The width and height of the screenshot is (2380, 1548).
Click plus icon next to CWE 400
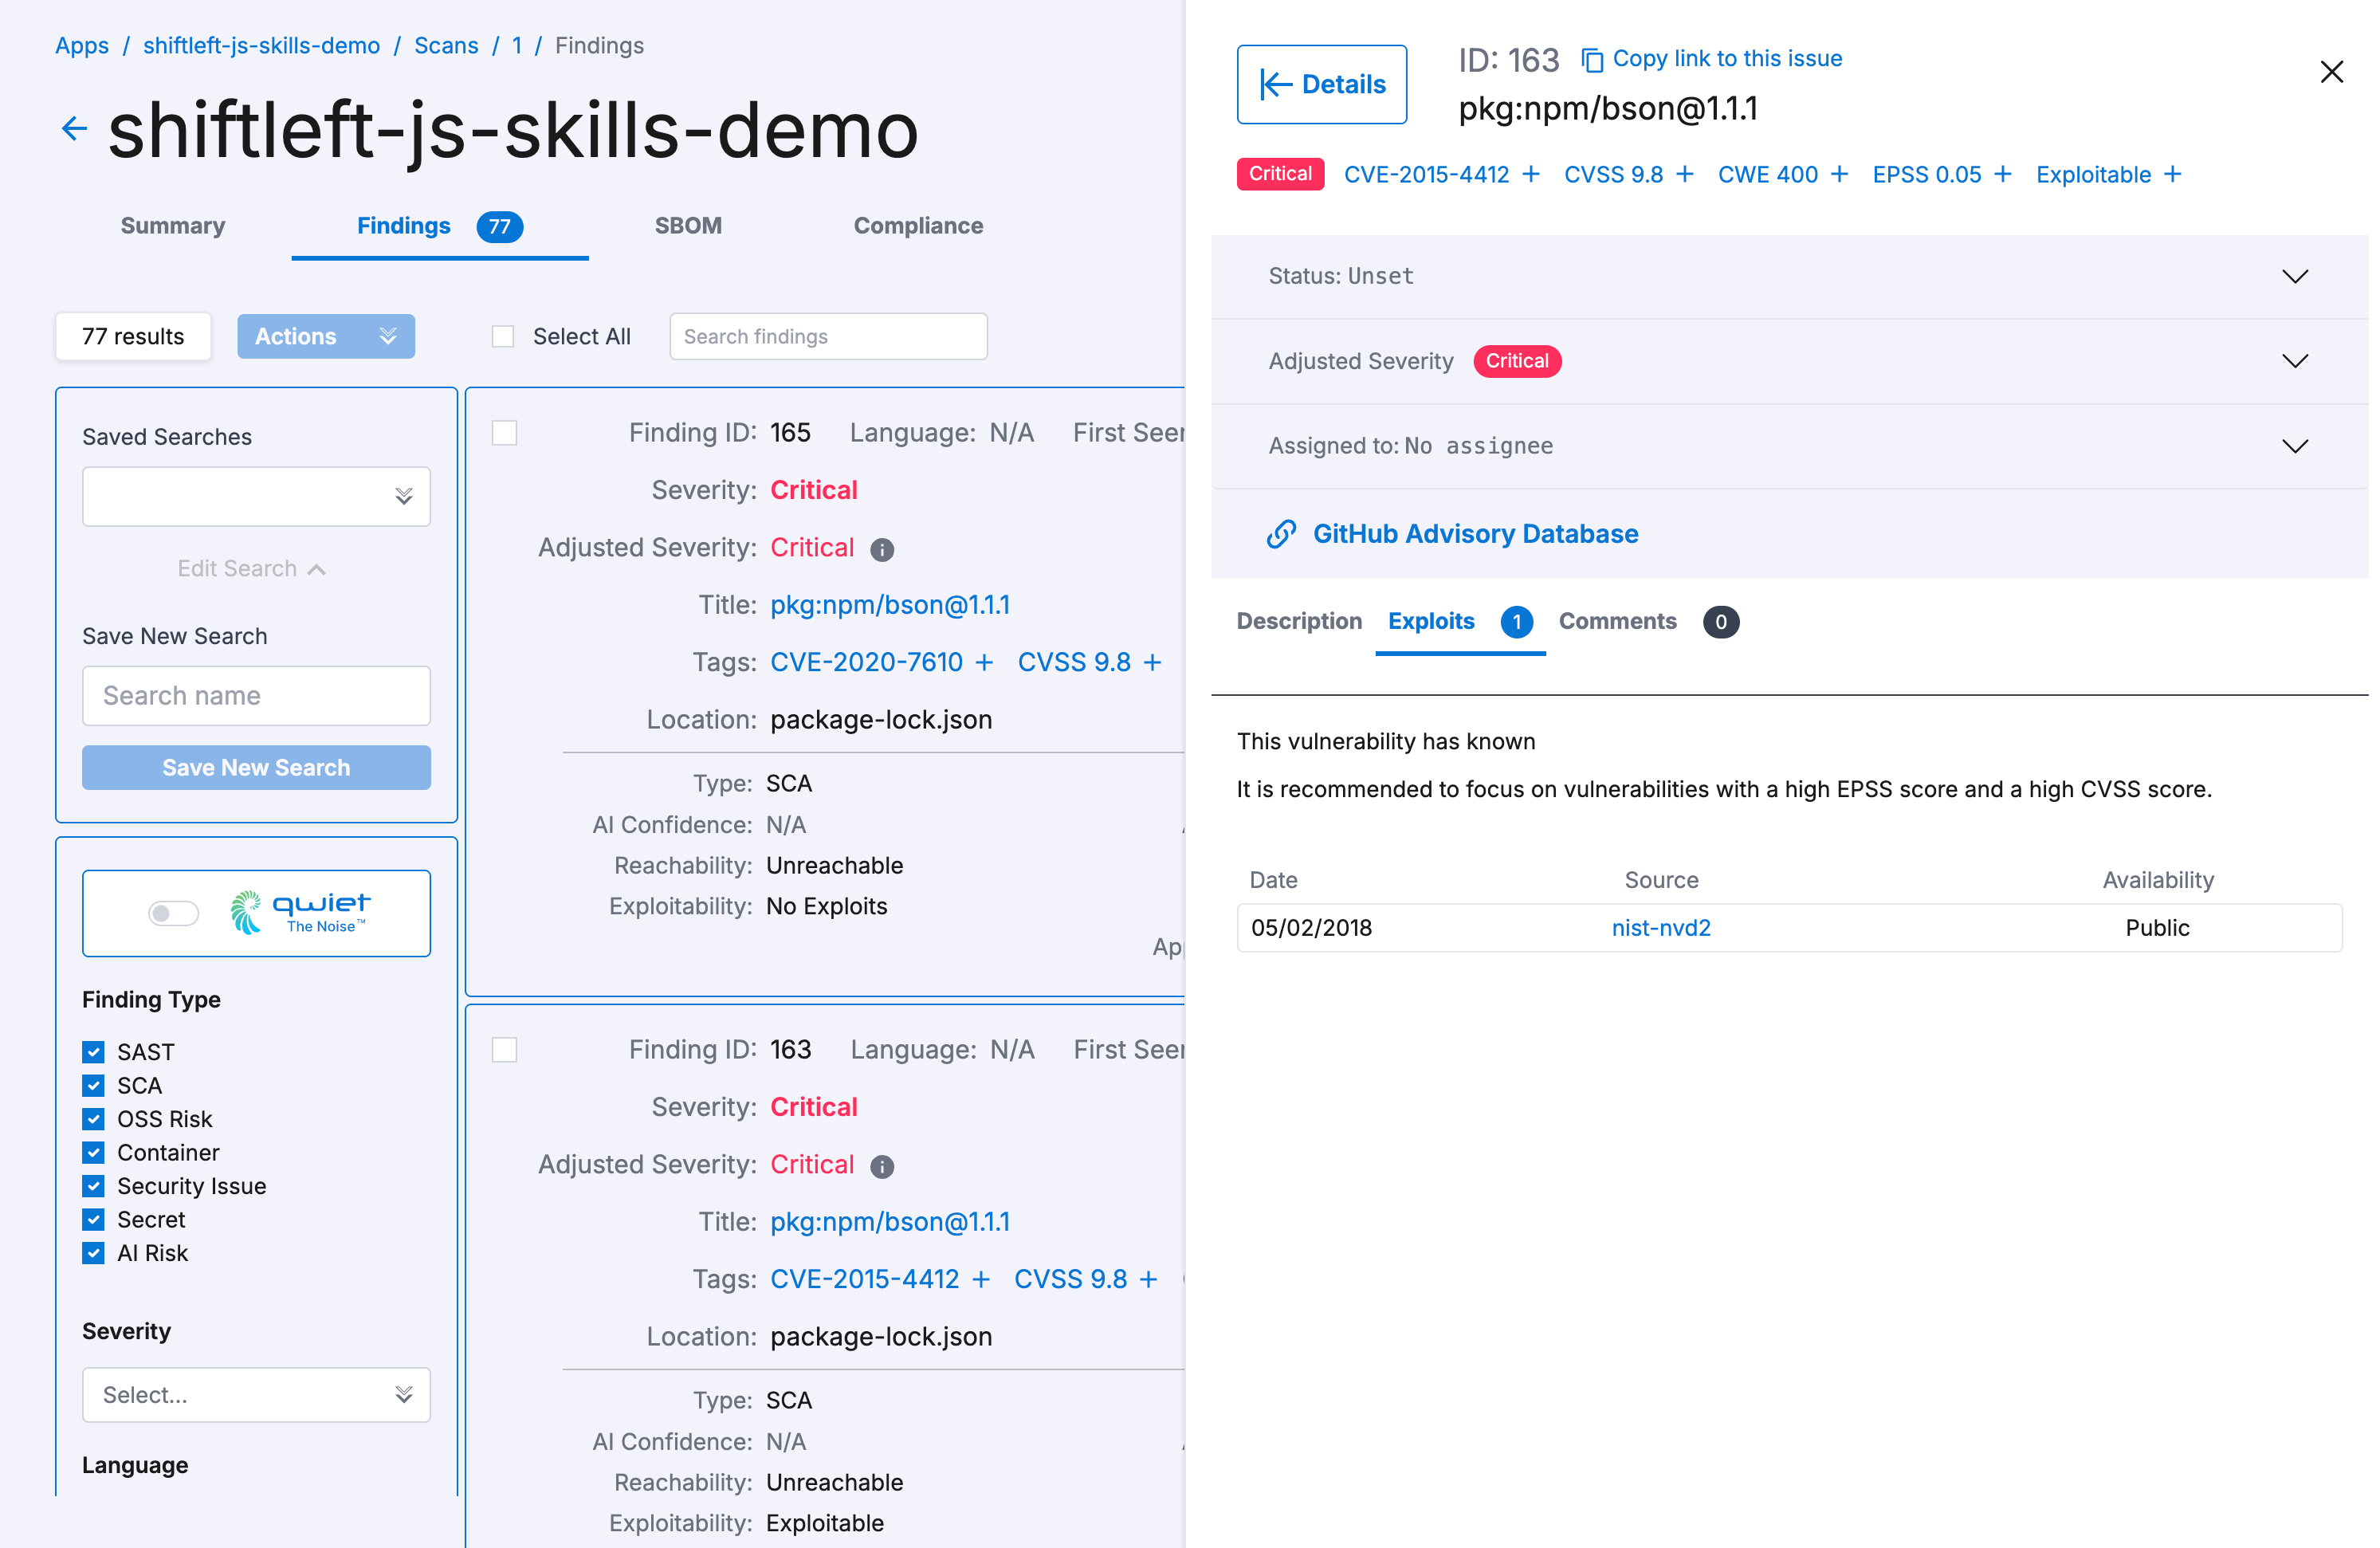point(1839,175)
